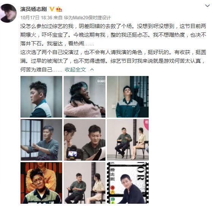Open black-and-white film strip poster photo
Screen dimensions: 212x206
(x=128, y=183)
